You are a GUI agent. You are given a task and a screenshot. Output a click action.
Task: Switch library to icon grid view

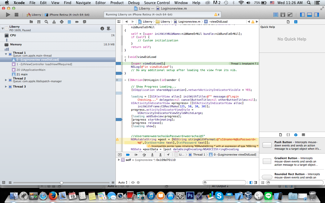(x=263, y=182)
